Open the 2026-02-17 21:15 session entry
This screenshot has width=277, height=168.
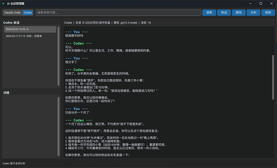coord(30,36)
